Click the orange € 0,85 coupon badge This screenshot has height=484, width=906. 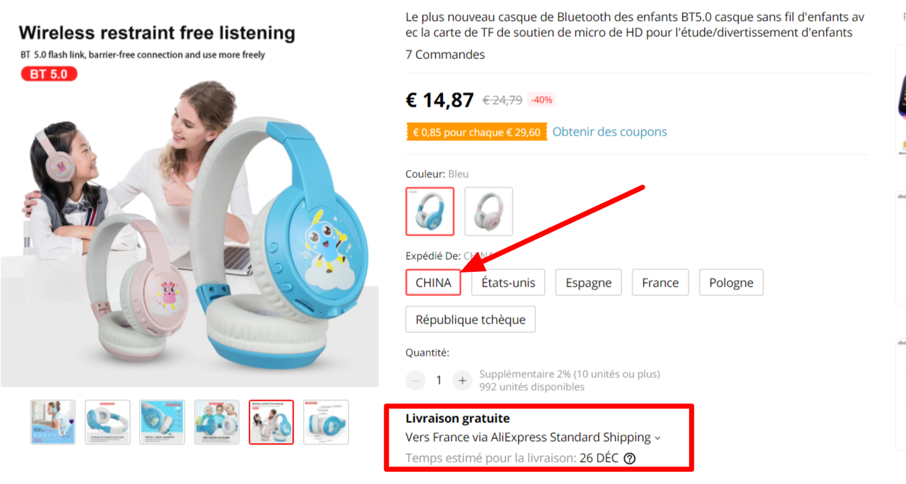pyautogui.click(x=476, y=132)
